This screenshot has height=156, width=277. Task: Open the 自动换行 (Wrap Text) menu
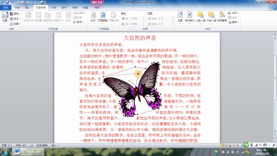[x=190, y=18]
